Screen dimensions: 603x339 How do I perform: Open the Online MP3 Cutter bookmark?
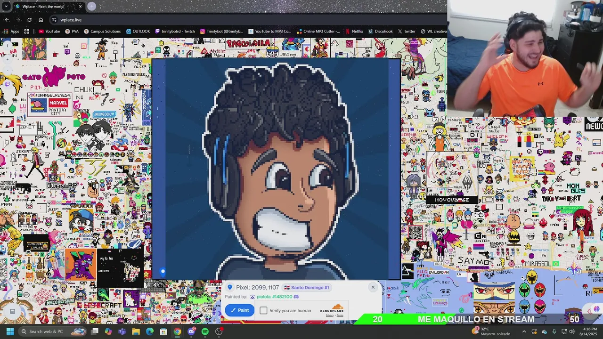tap(318, 32)
